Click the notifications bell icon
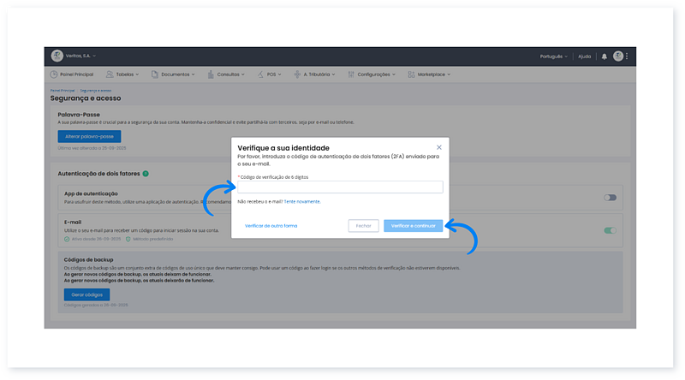 [x=604, y=56]
